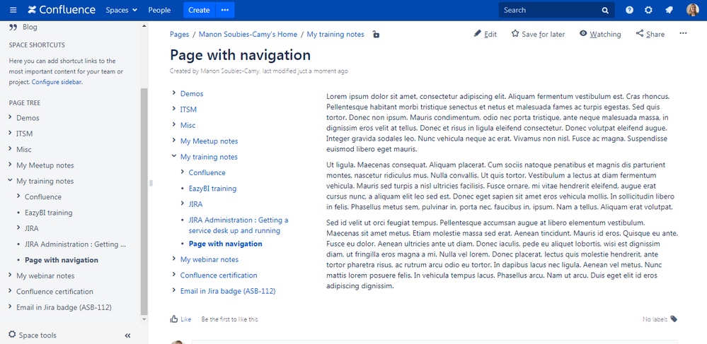Expand Confluence certification in content navigation
This screenshot has width=707, height=344.
[174, 275]
